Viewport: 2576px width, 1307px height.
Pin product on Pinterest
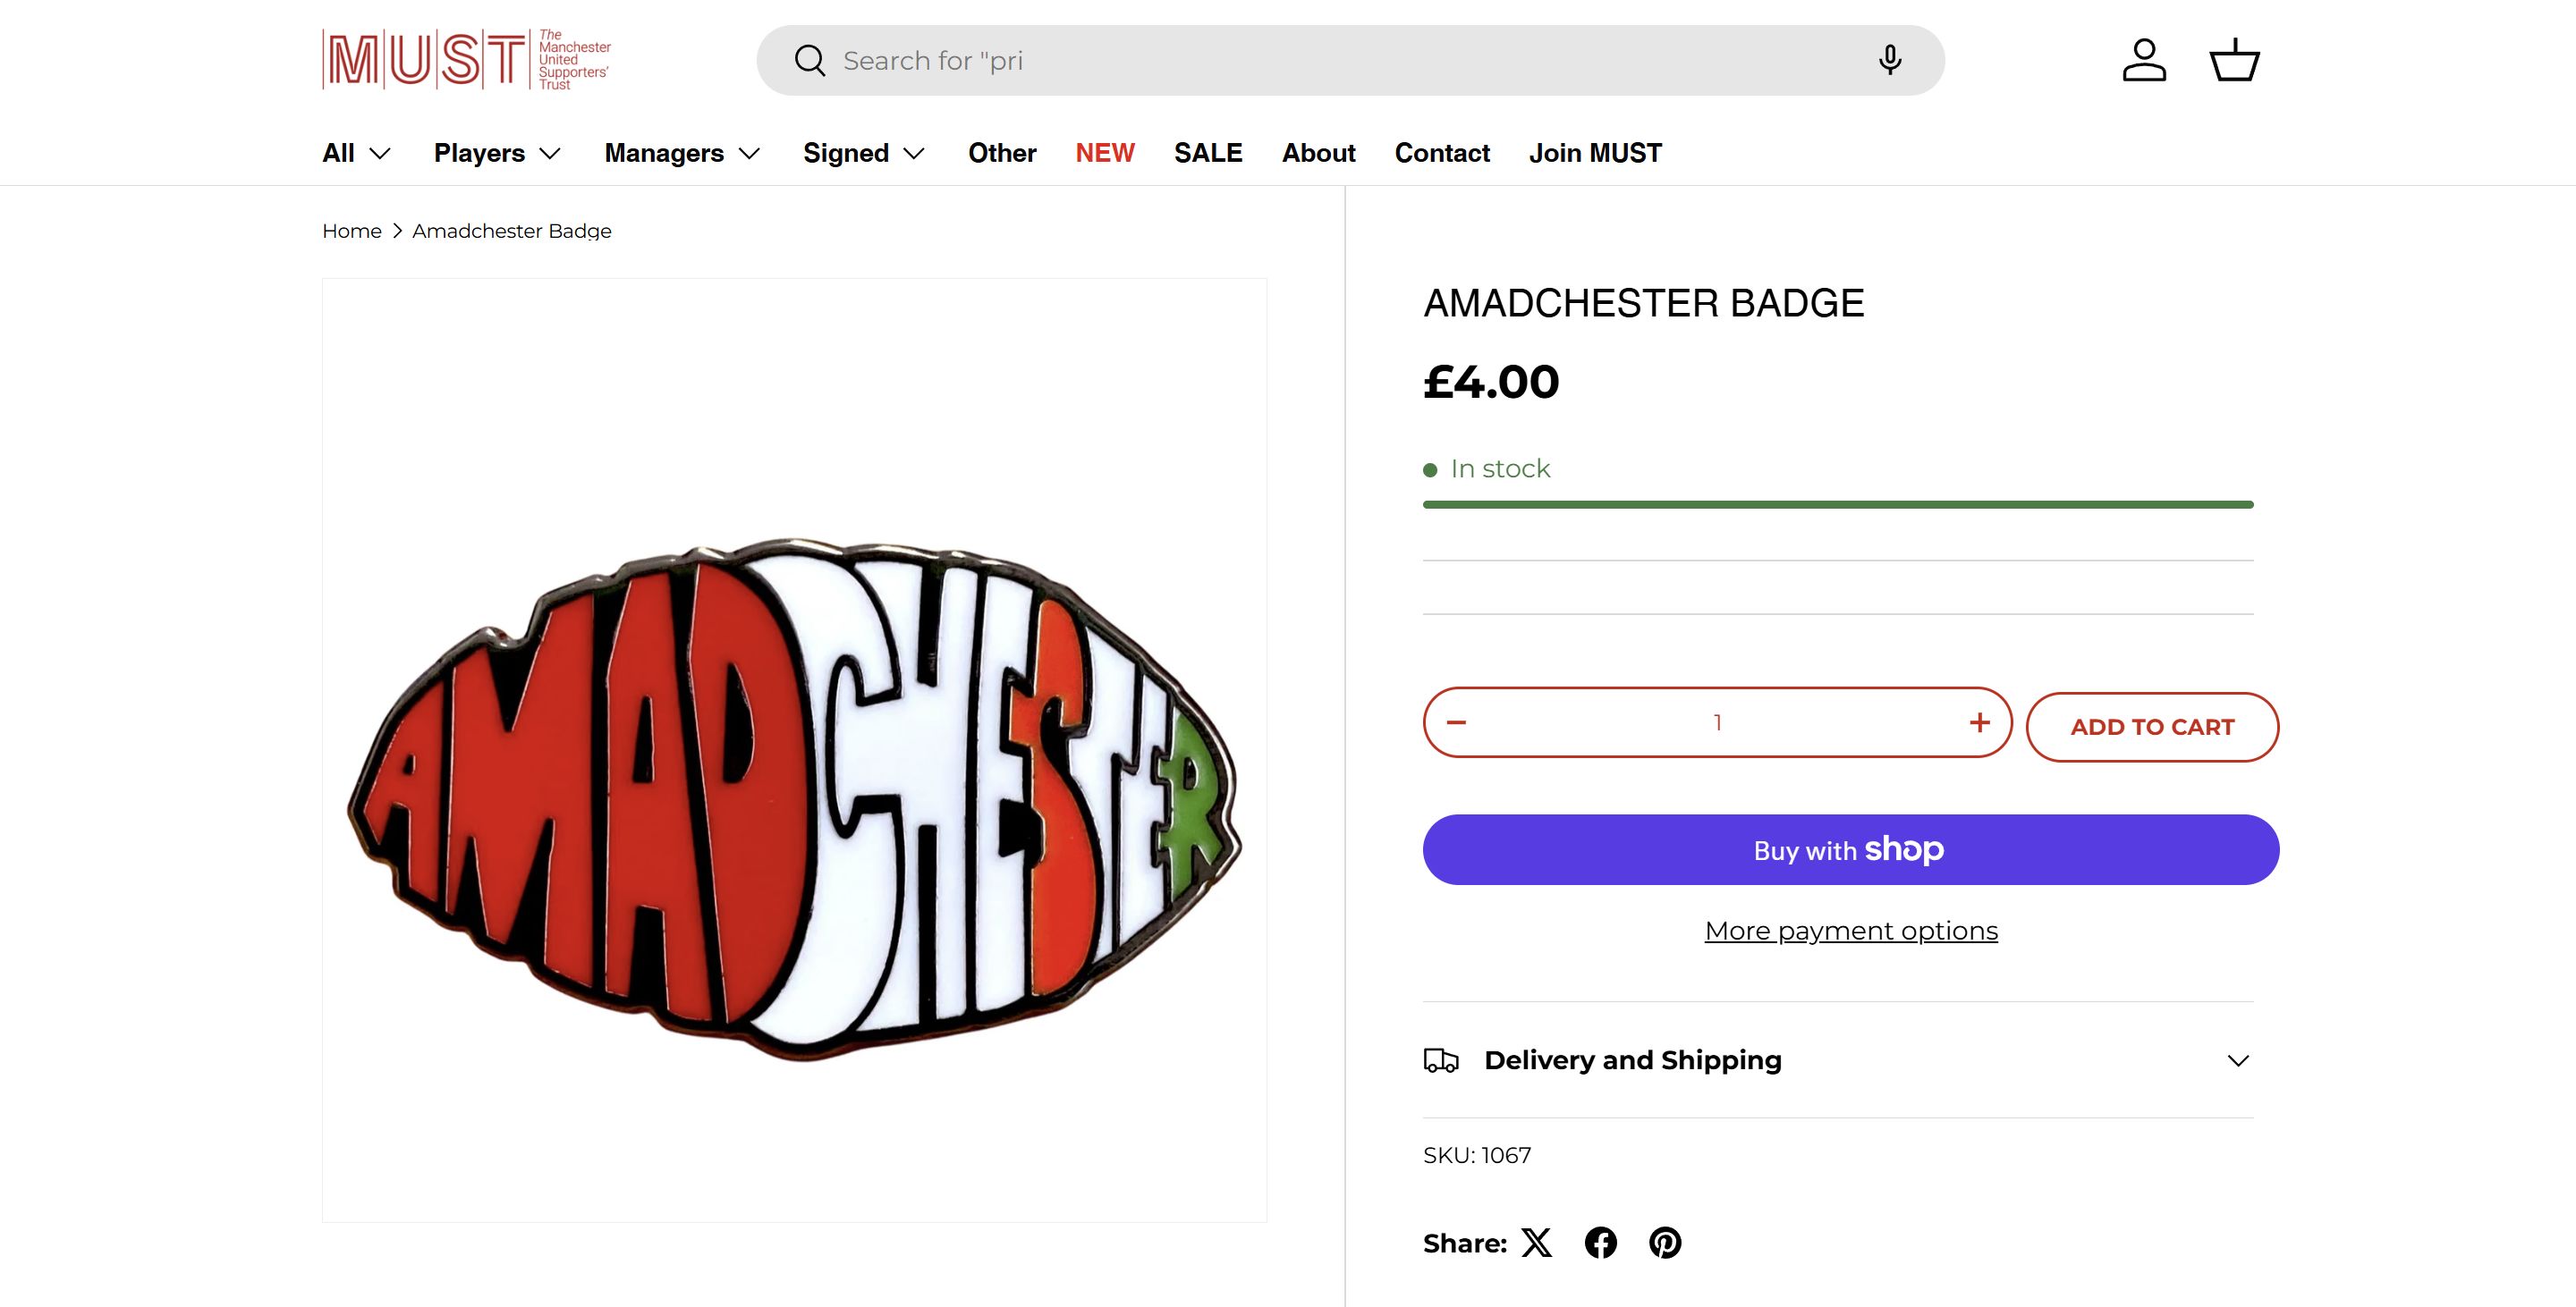coord(1665,1243)
